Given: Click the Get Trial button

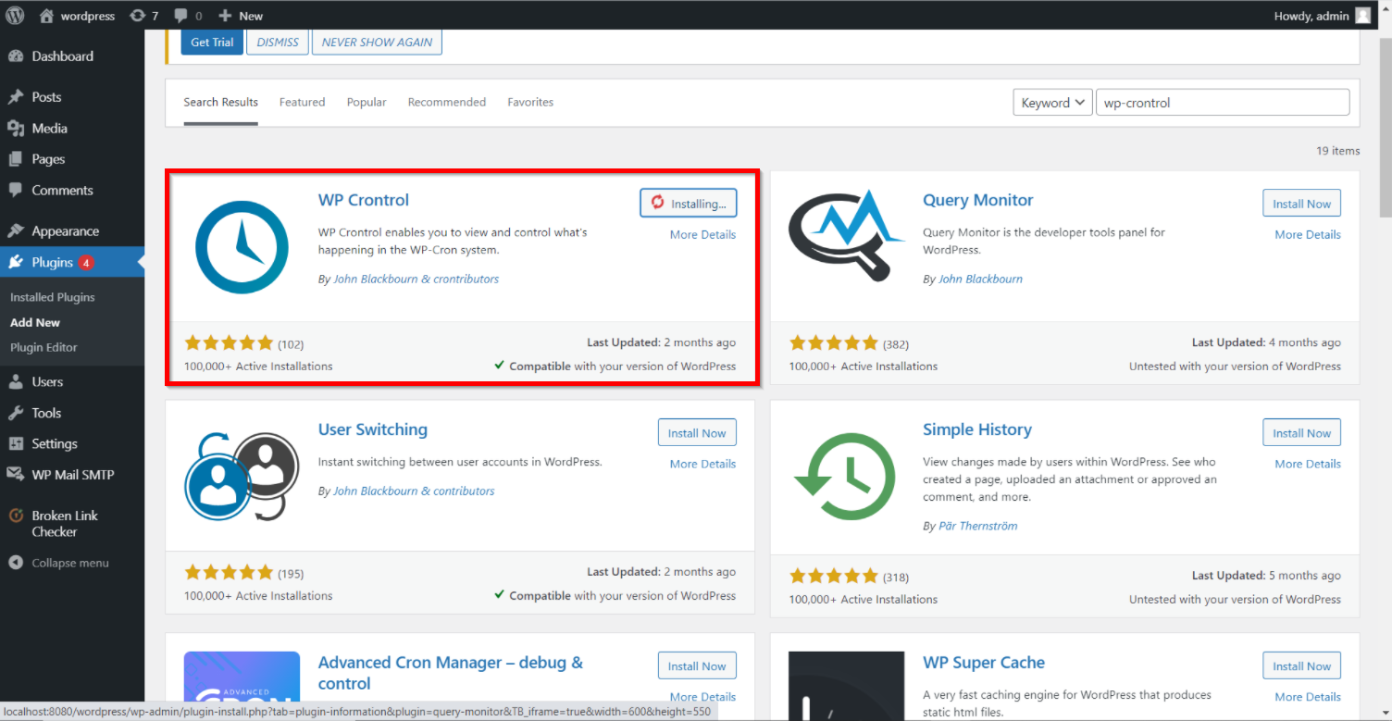Looking at the screenshot, I should tap(212, 43).
